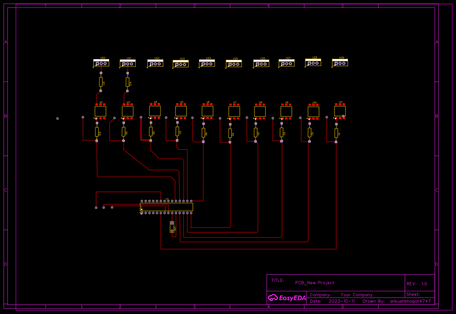Select the U9 component footprint
Screen dimensions: 456x314
pos(286,111)
